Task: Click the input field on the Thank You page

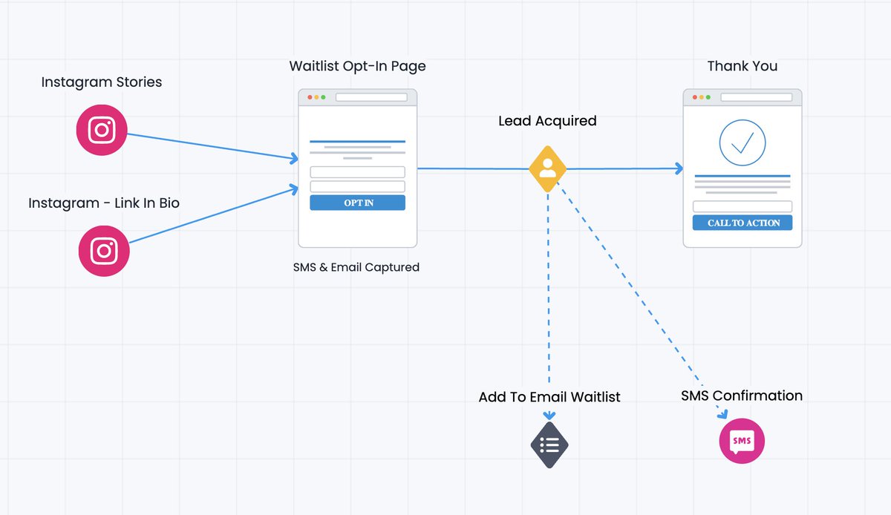Action: tap(742, 207)
